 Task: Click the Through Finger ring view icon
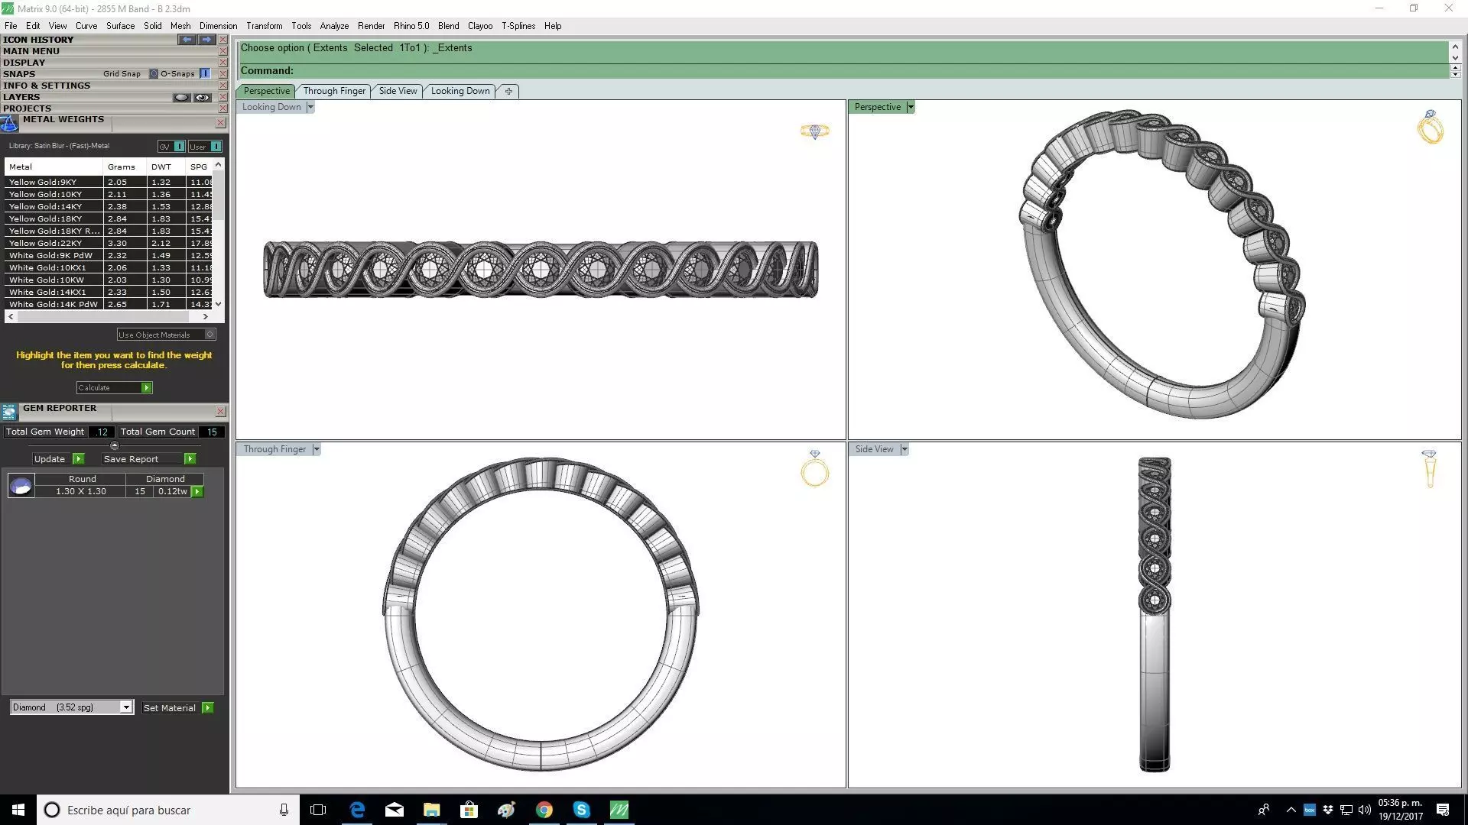tap(814, 469)
